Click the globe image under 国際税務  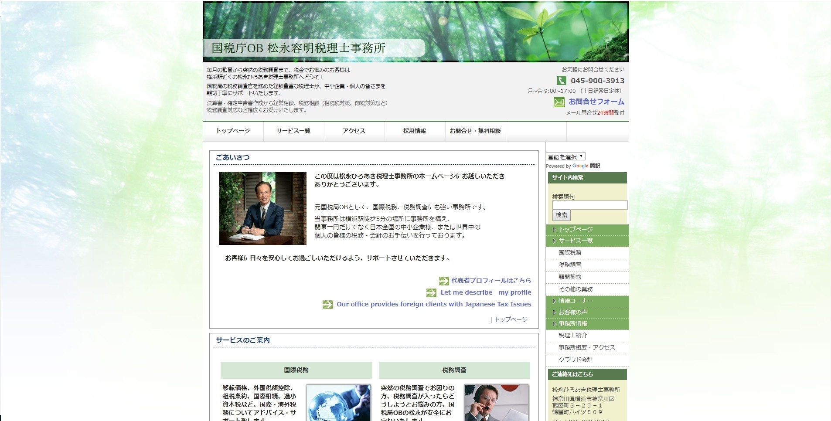pos(338,403)
